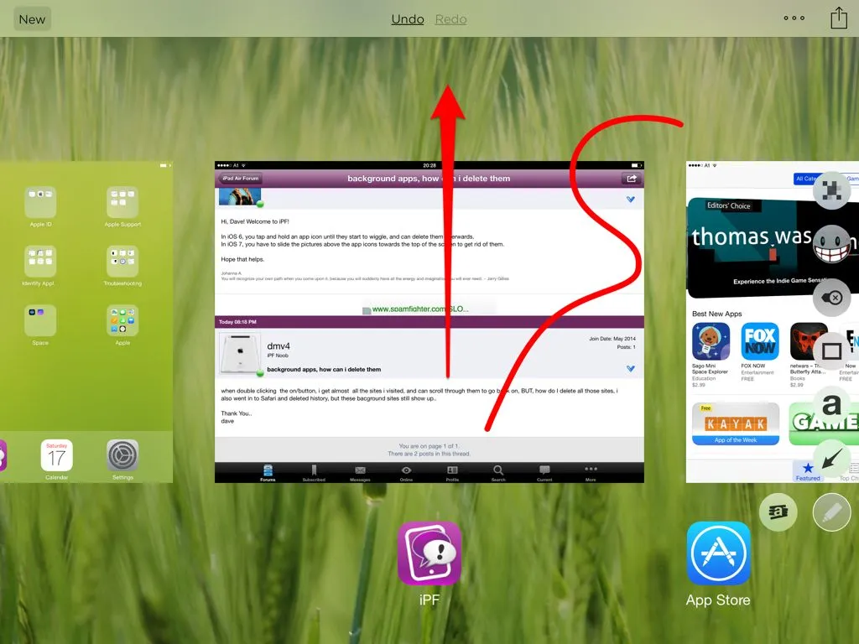Open the emoji smiley stamp tool

pyautogui.click(x=831, y=243)
